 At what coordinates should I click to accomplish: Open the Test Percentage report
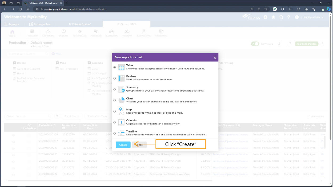coord(69,69)
